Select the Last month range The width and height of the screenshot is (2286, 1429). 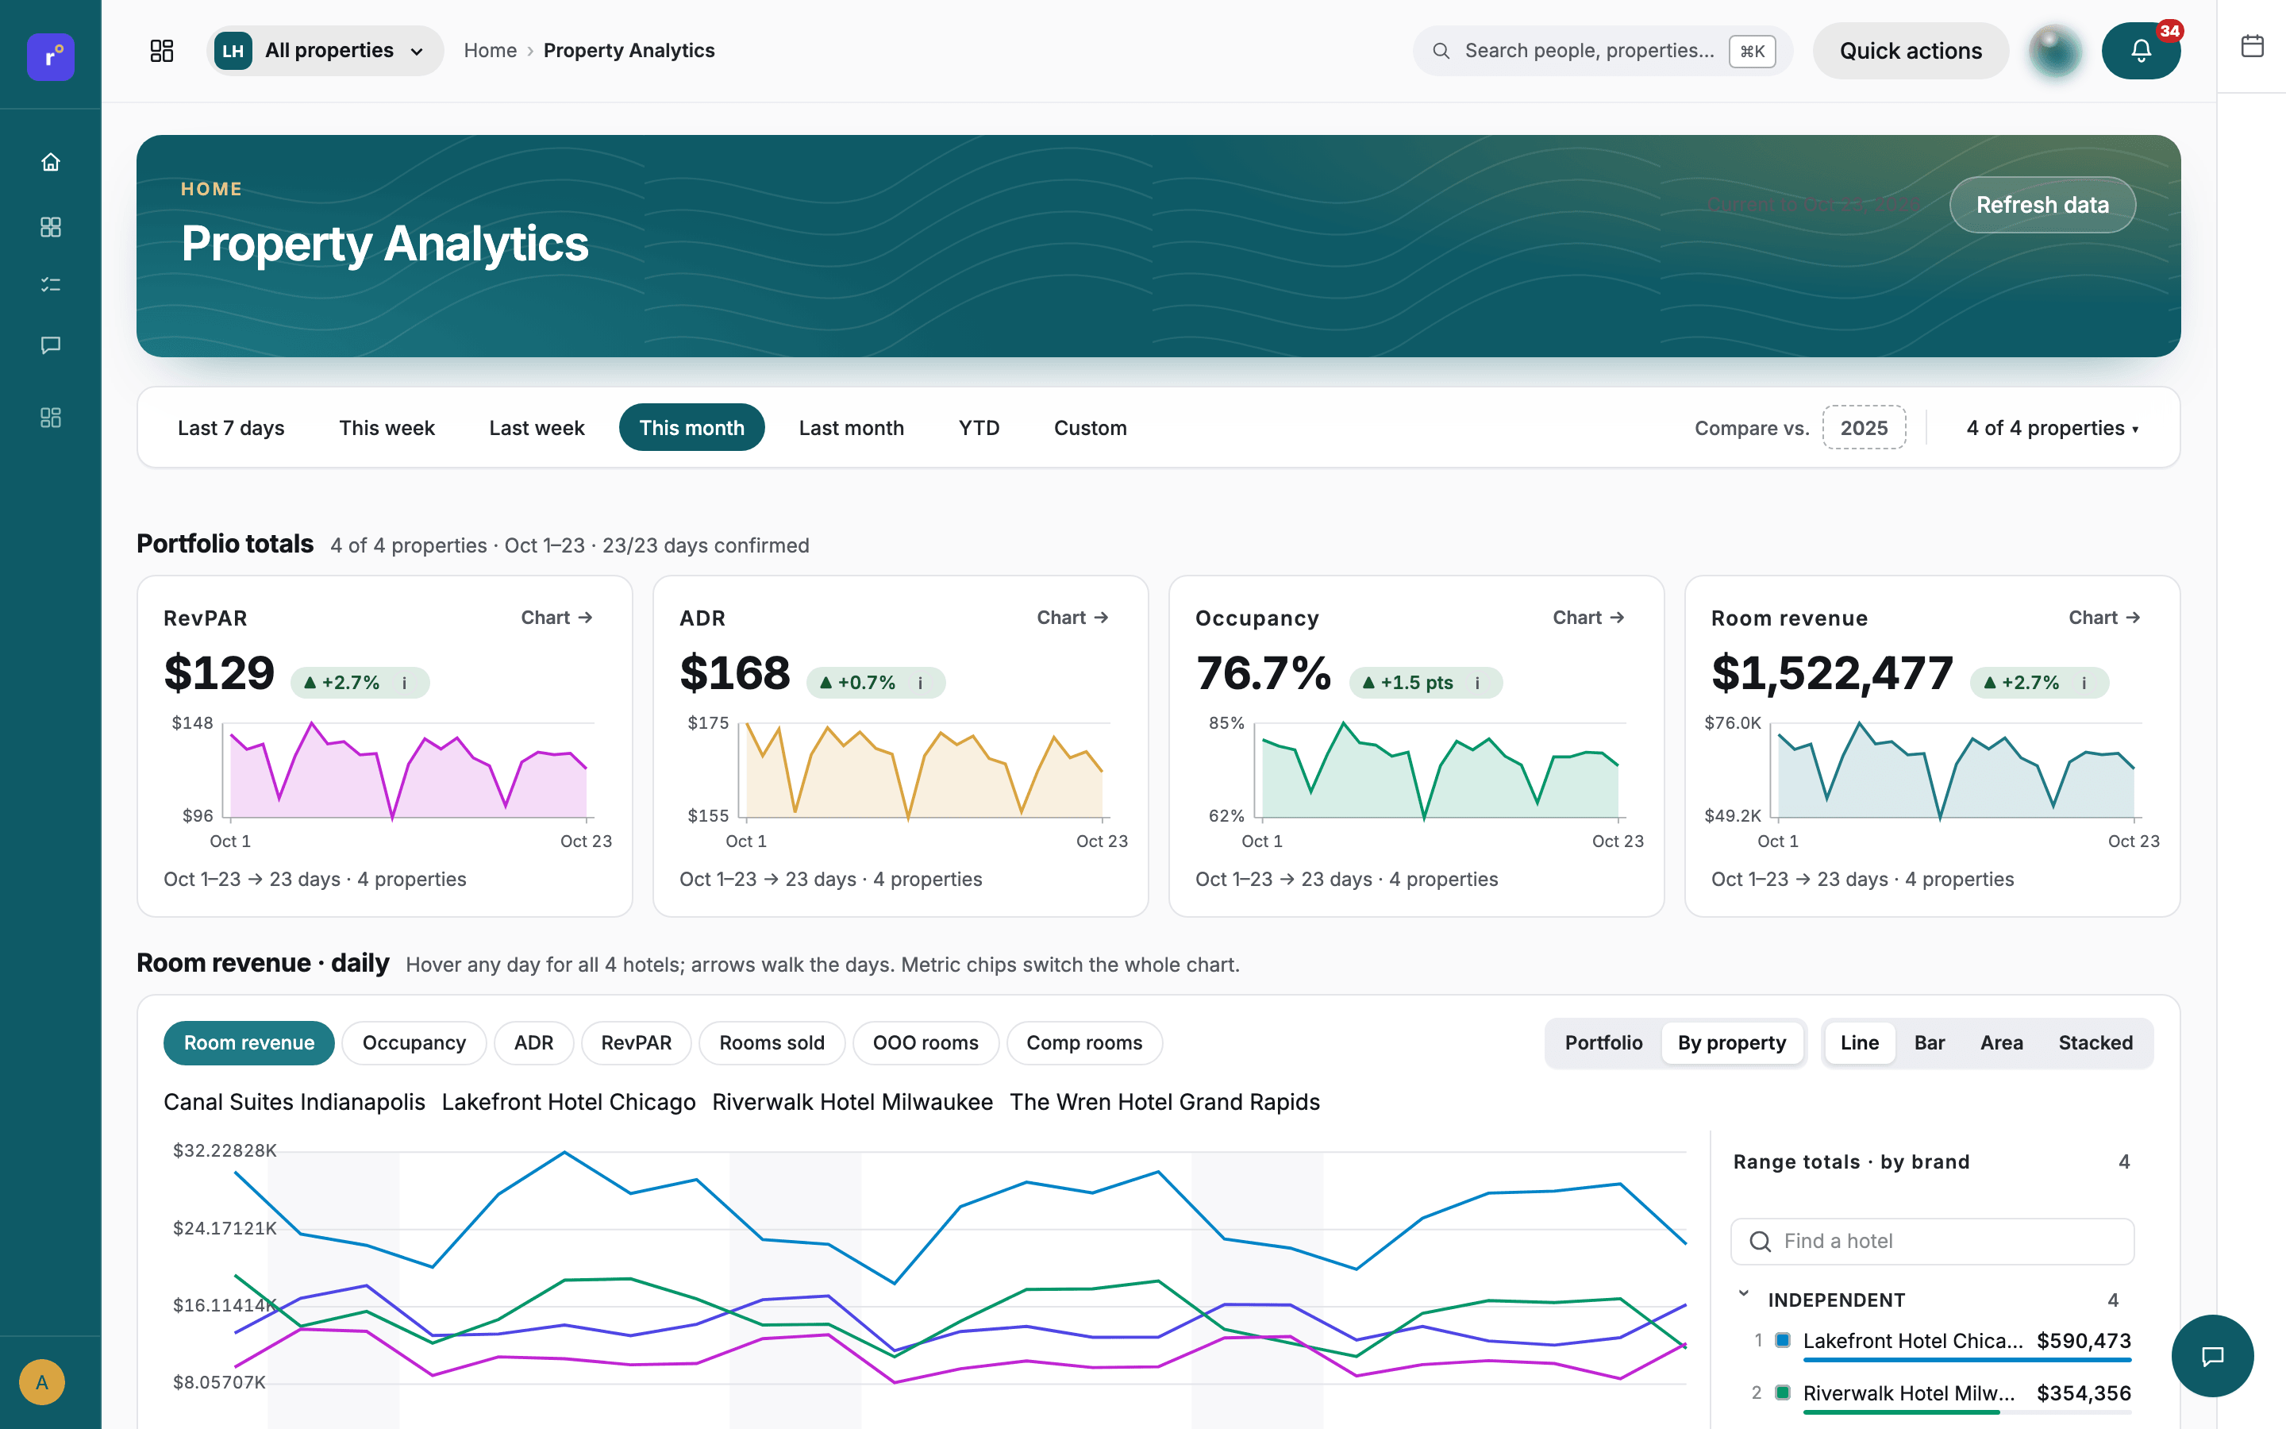851,428
